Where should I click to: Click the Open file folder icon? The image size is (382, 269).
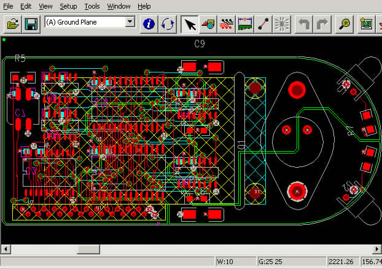coord(12,24)
